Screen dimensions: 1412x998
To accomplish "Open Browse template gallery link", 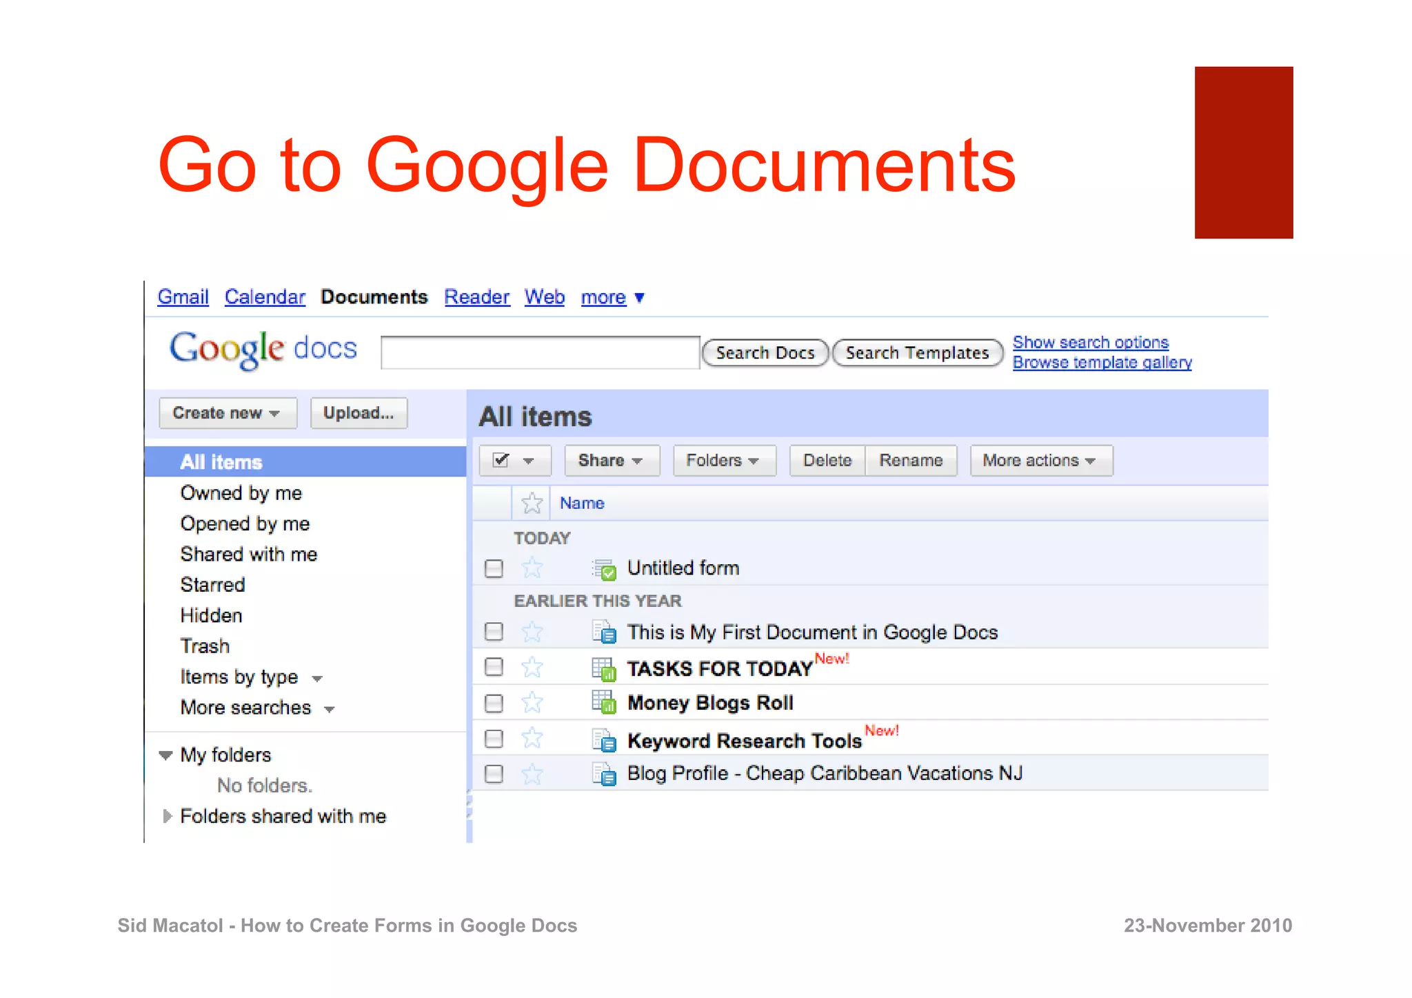I will 1102,363.
